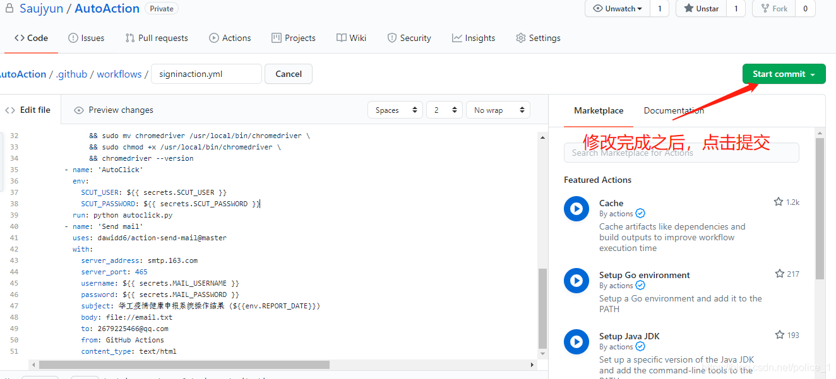Click the Actions play icon
Viewport: 836px width, 379px height.
point(214,38)
